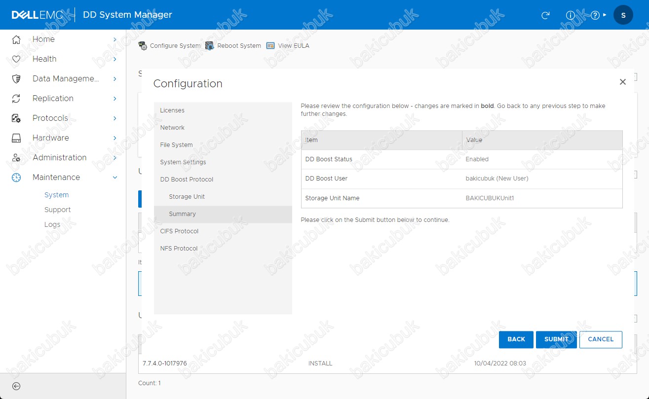Close the Configuration dialog
Image resolution: width=649 pixels, height=399 pixels.
pos(623,82)
